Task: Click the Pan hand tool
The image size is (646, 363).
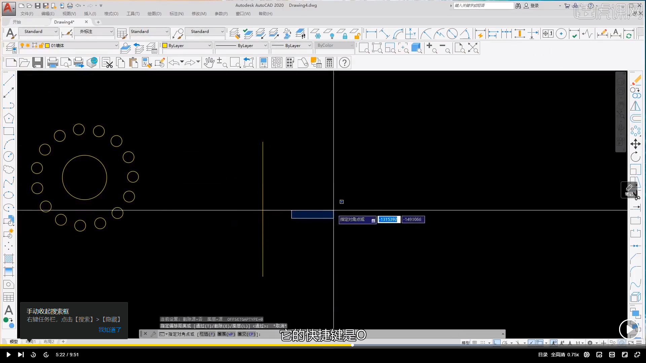Action: point(209,63)
